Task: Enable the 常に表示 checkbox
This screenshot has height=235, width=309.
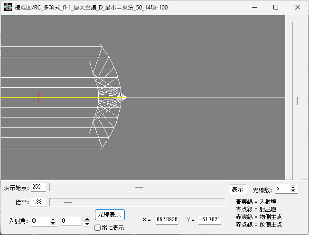Action: (x=98, y=228)
